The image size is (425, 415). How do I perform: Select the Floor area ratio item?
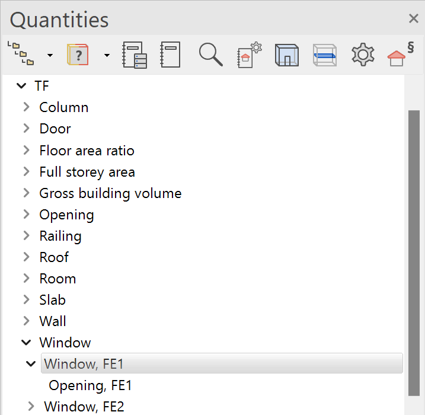87,151
